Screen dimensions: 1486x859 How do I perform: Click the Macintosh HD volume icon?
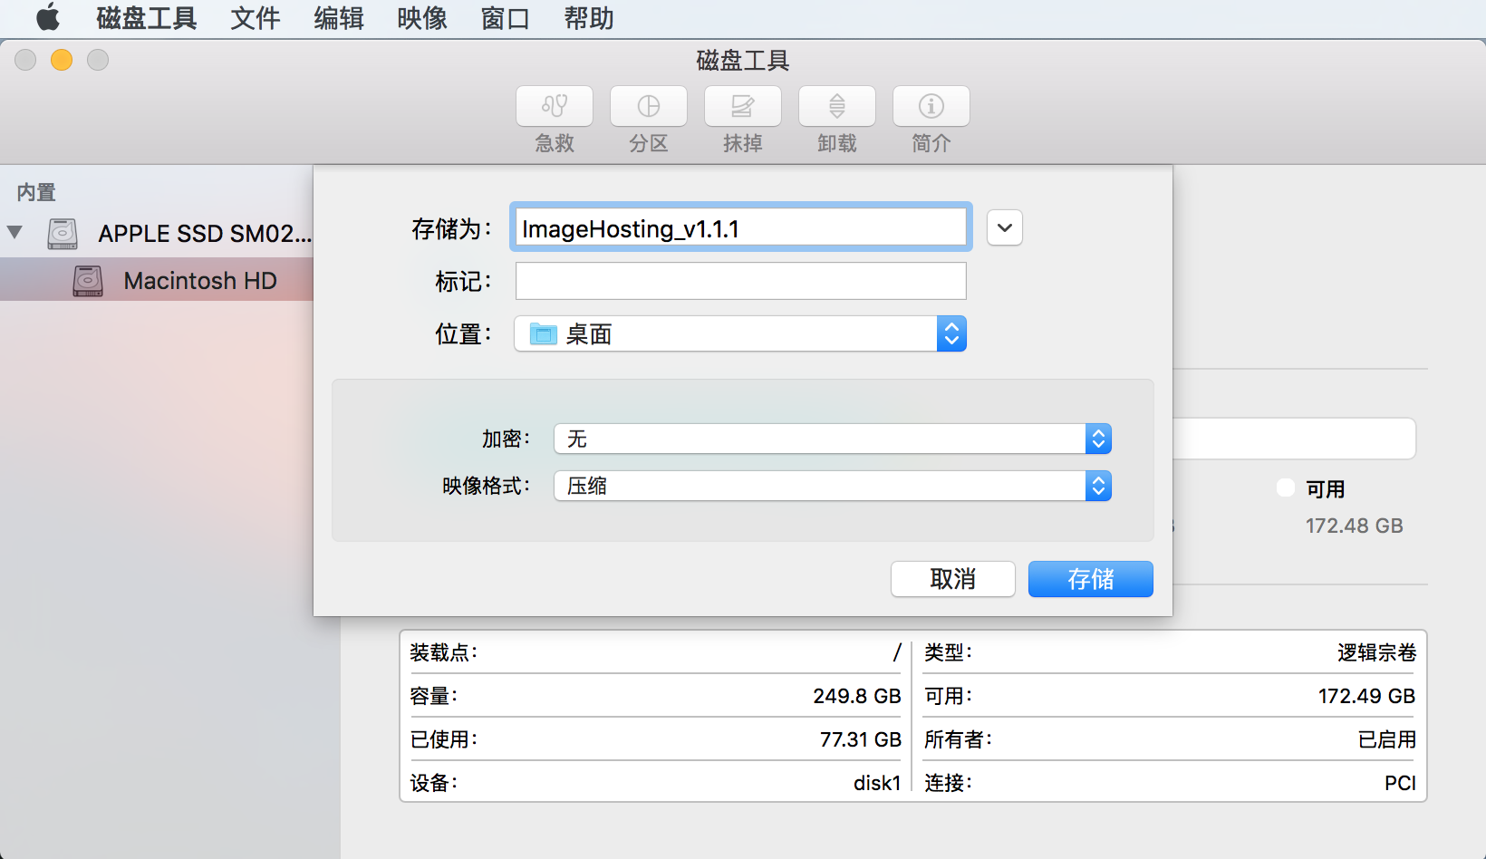click(x=88, y=281)
